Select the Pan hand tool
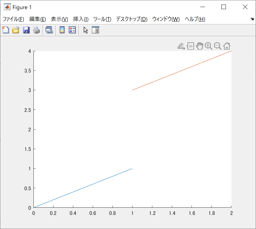This screenshot has height=229, width=256. [x=199, y=46]
